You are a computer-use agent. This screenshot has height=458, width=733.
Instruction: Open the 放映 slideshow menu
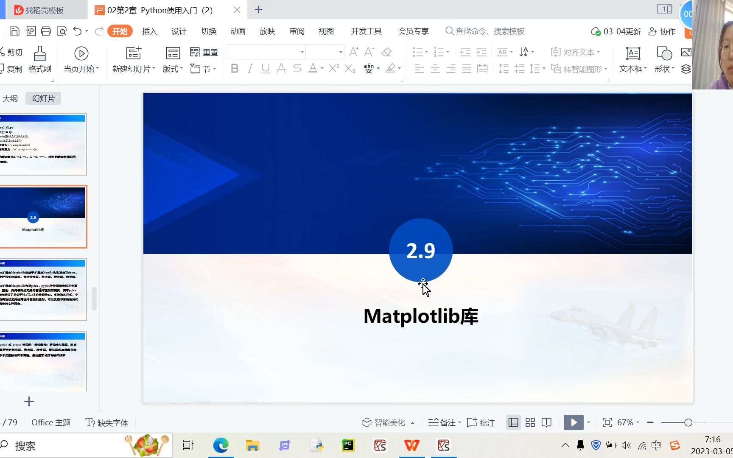[x=267, y=31]
